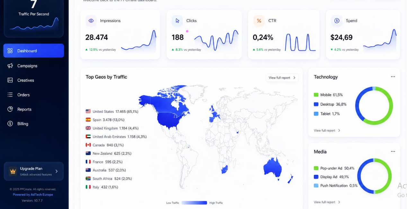
Task: Click the green Mobile legend swatch
Action: [x=316, y=95]
